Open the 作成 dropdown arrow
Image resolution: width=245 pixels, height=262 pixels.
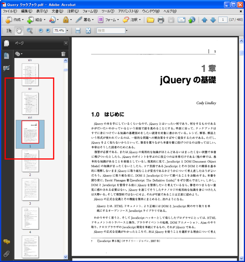click(23, 20)
